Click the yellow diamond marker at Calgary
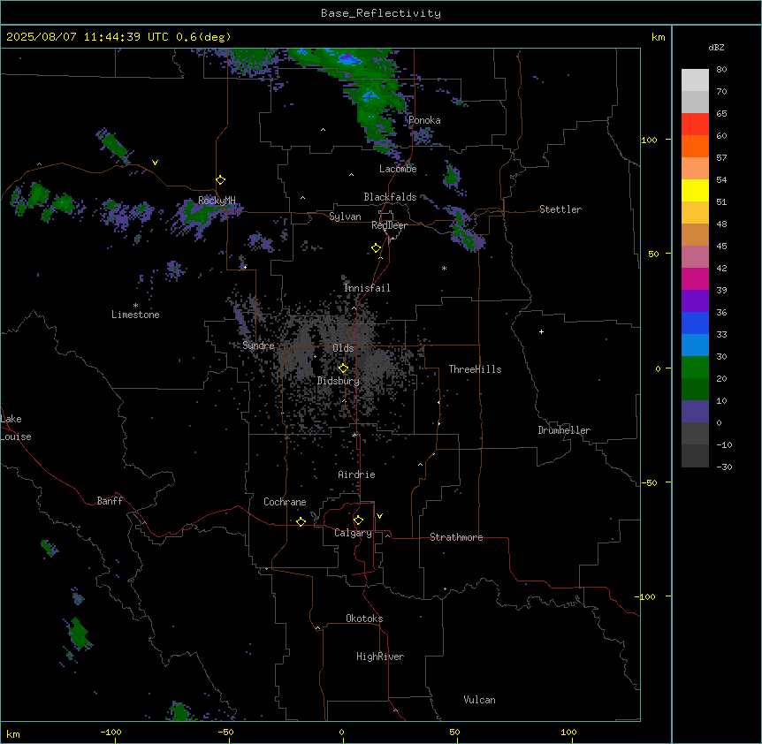The width and height of the screenshot is (762, 744). tap(358, 520)
